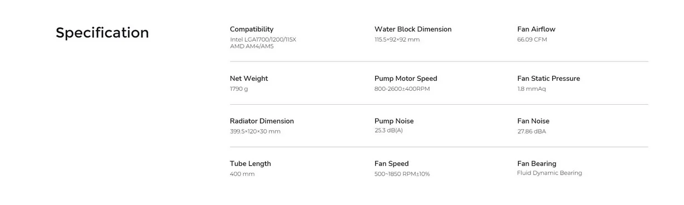Select the Fan Static Pressure label
The image size is (684, 205).
[x=549, y=79]
